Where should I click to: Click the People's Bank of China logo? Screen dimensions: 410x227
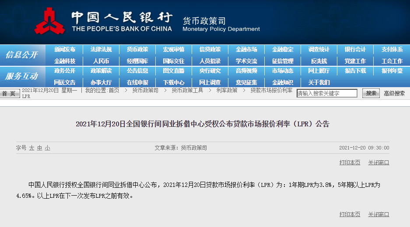50,21
